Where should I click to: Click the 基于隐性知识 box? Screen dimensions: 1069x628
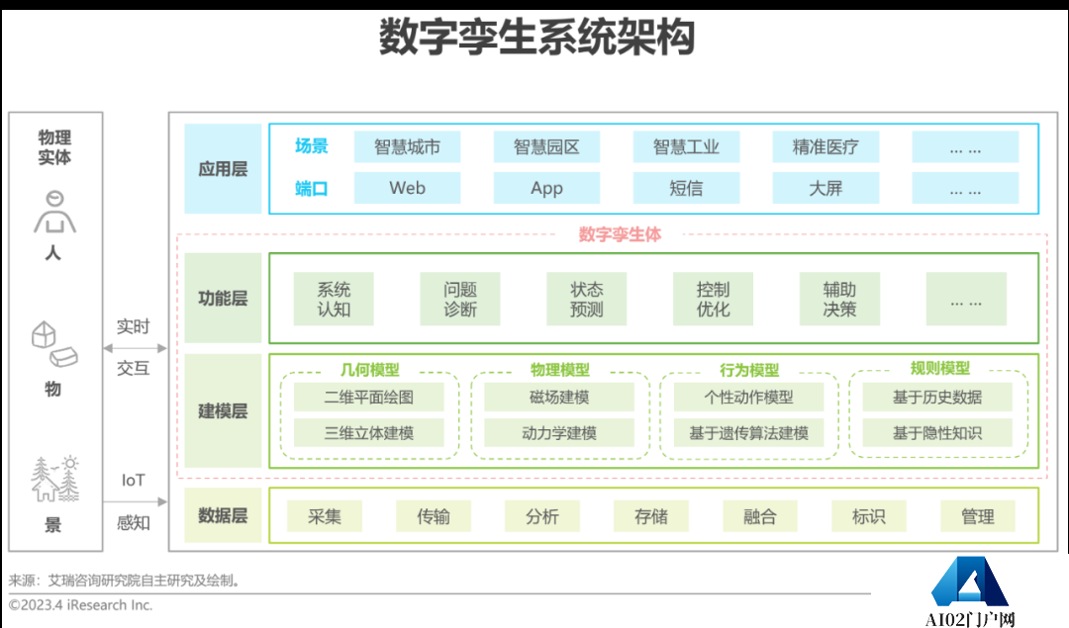[x=937, y=432]
